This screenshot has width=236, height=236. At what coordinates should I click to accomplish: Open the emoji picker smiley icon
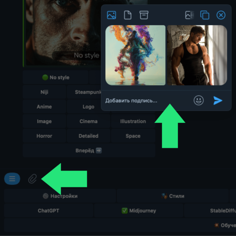tap(199, 100)
